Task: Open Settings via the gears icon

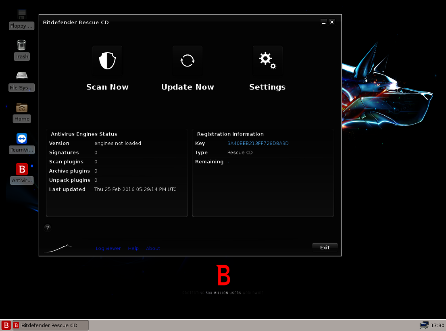Action: (267, 60)
